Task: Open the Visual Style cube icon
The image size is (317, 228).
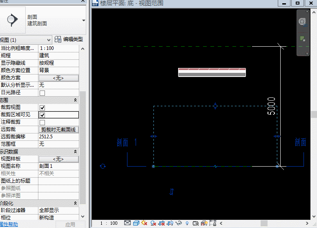Action: click(136, 223)
